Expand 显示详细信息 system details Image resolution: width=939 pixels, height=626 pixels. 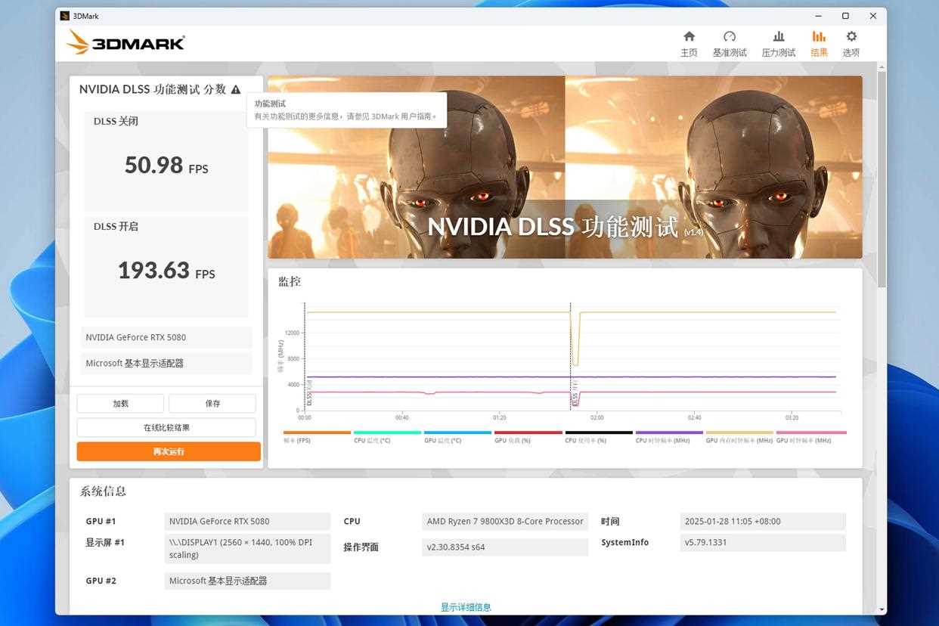click(x=466, y=607)
